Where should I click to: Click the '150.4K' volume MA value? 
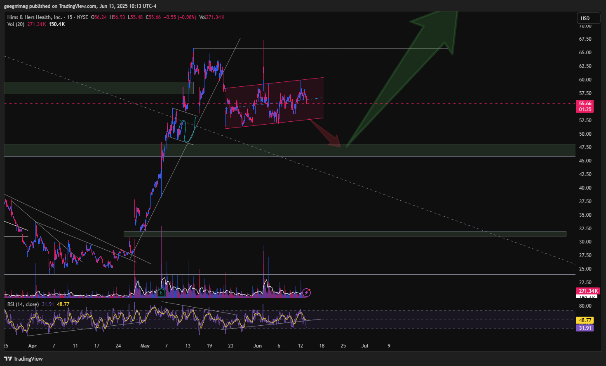click(x=56, y=24)
